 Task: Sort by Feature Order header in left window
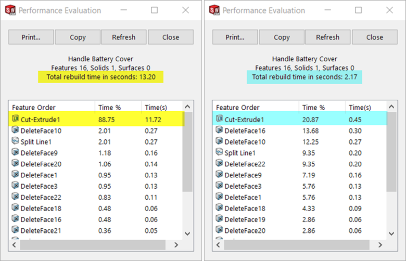(52, 107)
